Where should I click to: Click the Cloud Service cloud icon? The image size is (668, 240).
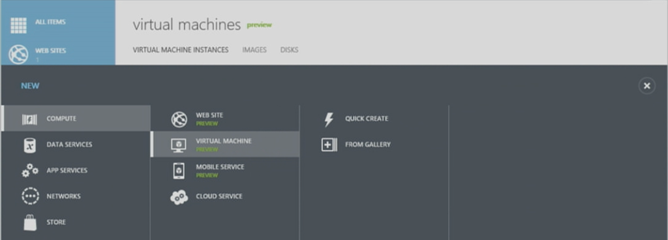179,198
